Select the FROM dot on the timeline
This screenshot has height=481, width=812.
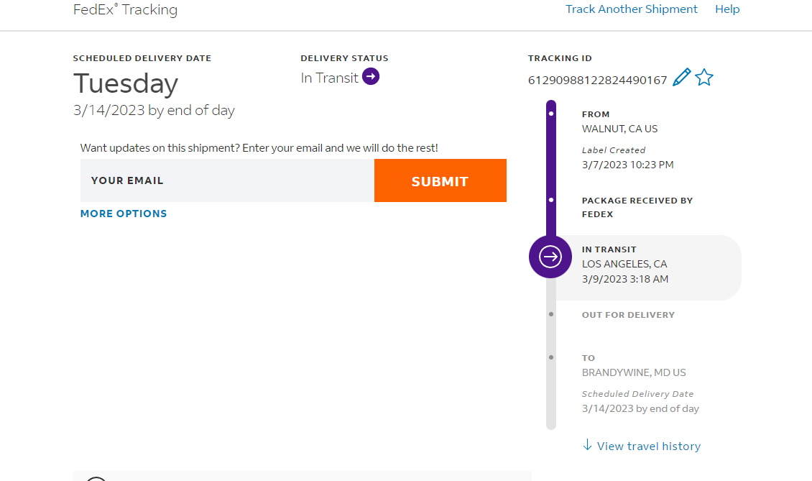click(551, 114)
